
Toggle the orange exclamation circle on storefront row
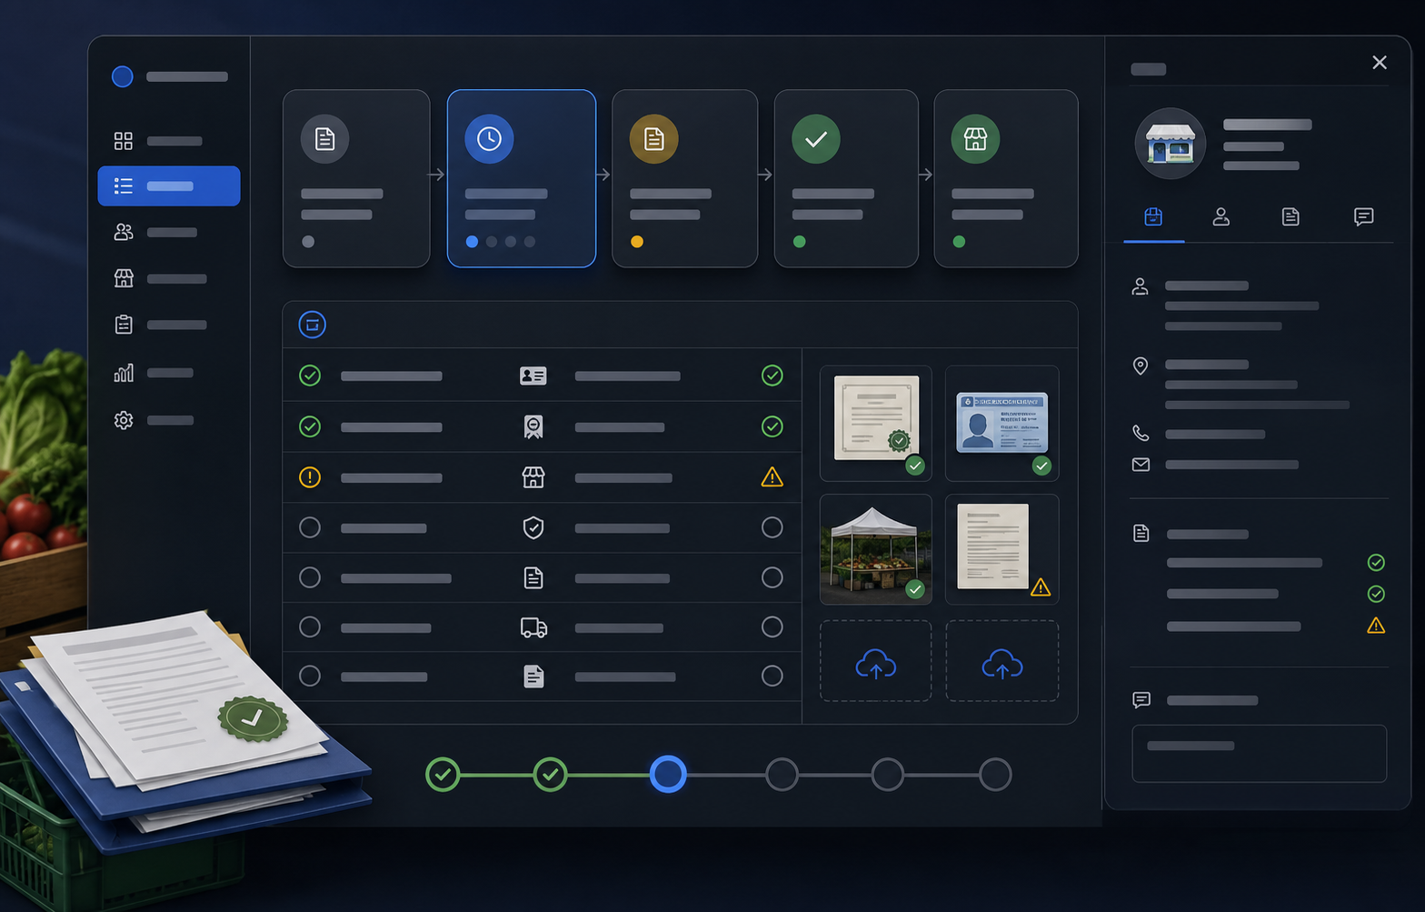click(310, 477)
